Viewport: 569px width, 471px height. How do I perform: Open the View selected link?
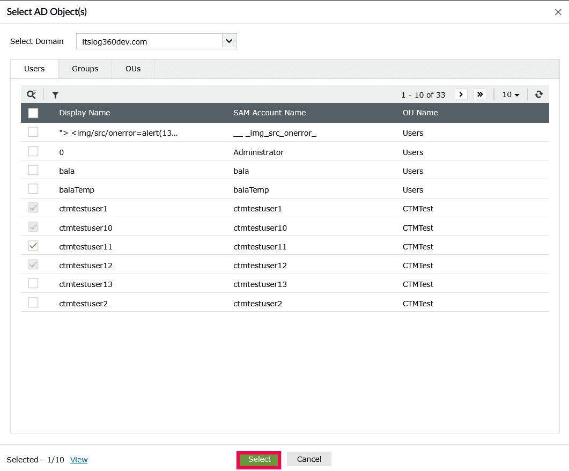click(x=79, y=460)
